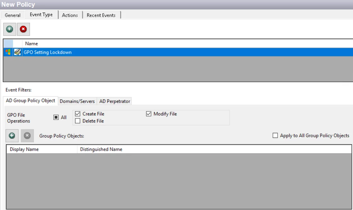Open the Actions tab

pos(70,15)
